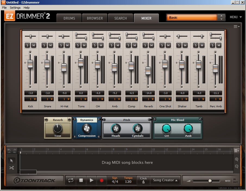The image size is (246, 191).
Task: Click the Kick level value -3.0 field
Action: 31,93
